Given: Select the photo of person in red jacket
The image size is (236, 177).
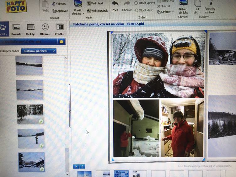Looking at the screenshot, I should pos(182,128).
